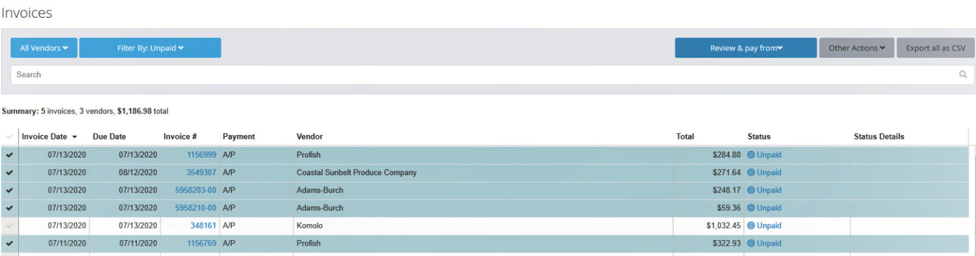Click the unpaid status icon for invoice 5958210-00
Viewport: 976px width, 256px height.
coord(751,208)
